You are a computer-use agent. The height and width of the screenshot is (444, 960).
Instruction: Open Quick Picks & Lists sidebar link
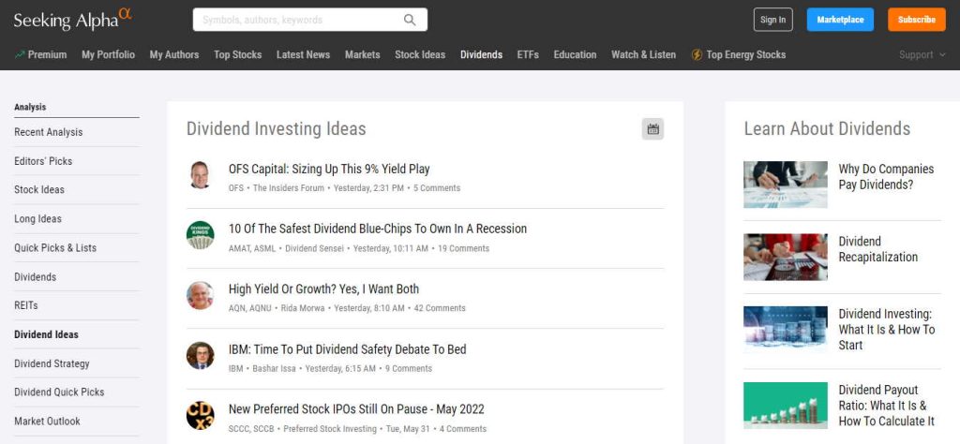[55, 248]
